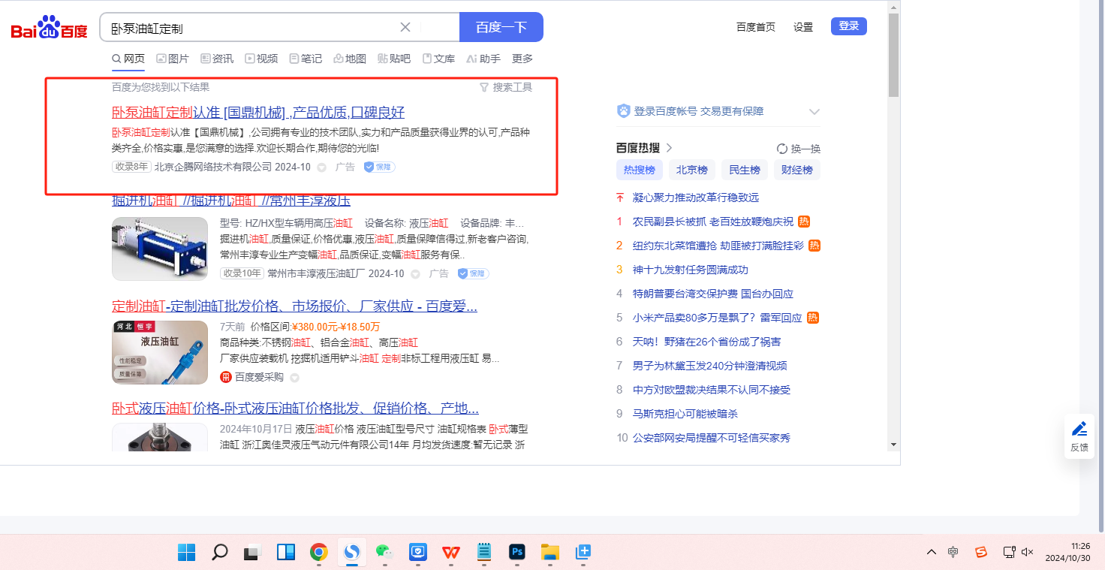Open the 搜索工具 filter tool
This screenshot has width=1105, height=570.
[x=506, y=87]
